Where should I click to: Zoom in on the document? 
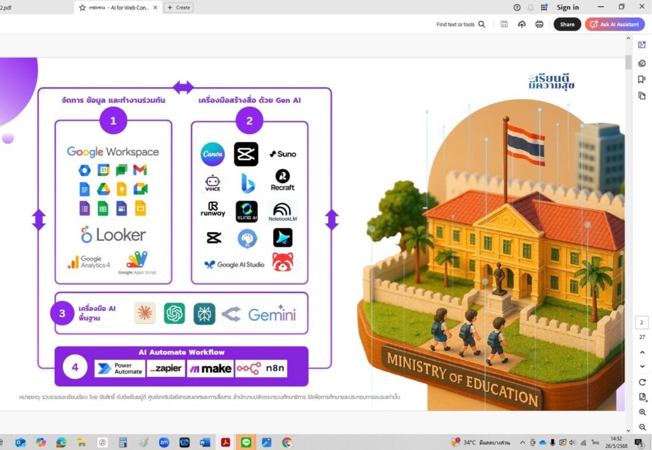(x=642, y=412)
